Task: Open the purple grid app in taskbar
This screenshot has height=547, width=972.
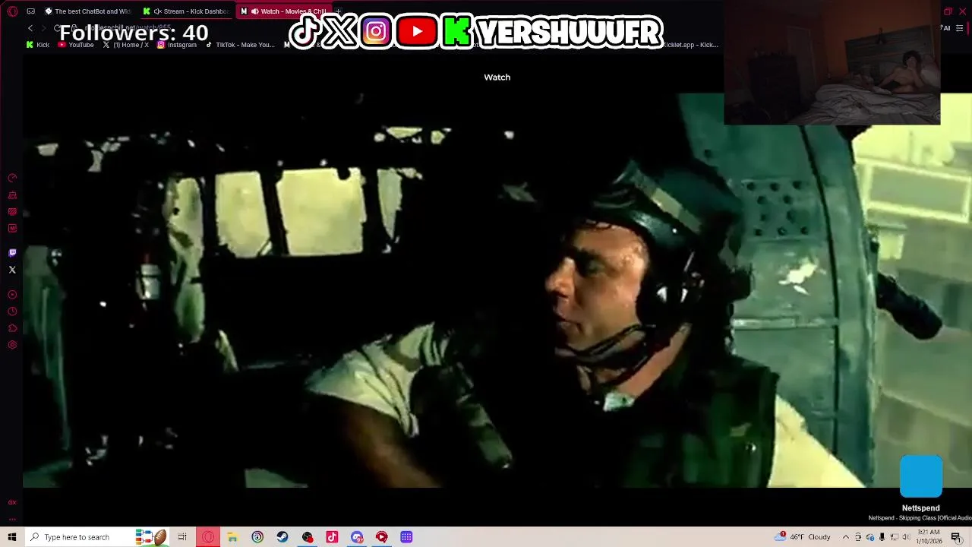Action: point(406,537)
